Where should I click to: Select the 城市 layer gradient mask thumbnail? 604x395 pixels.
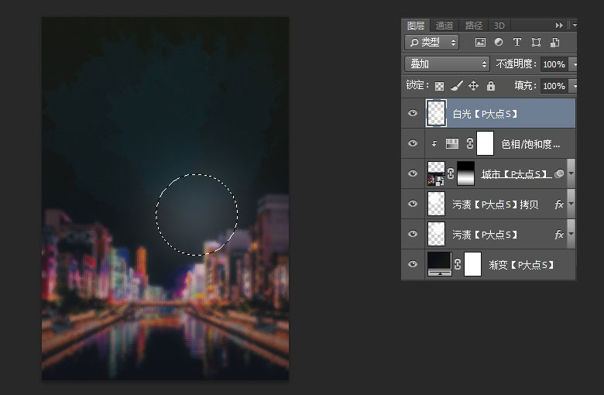pyautogui.click(x=466, y=173)
